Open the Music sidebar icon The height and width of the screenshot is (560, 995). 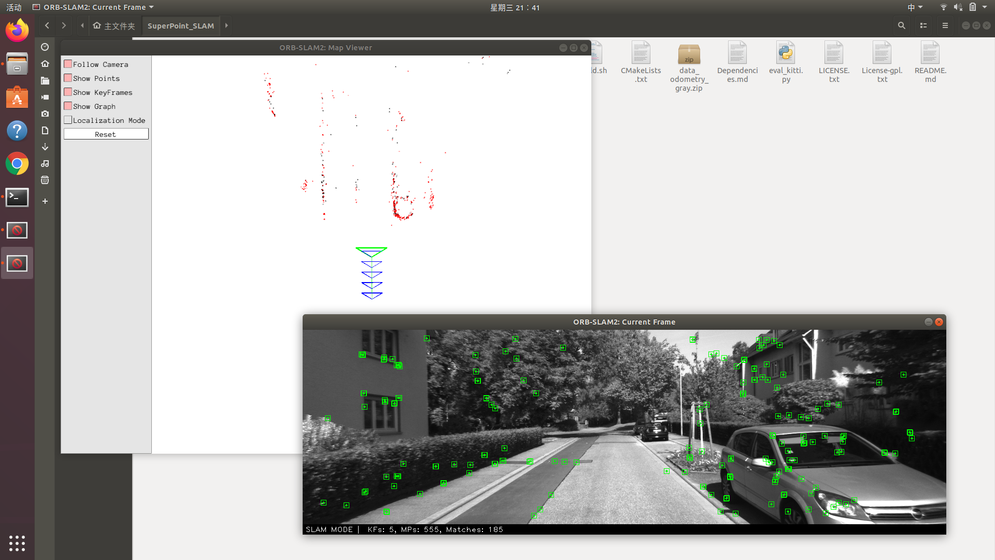tap(45, 163)
